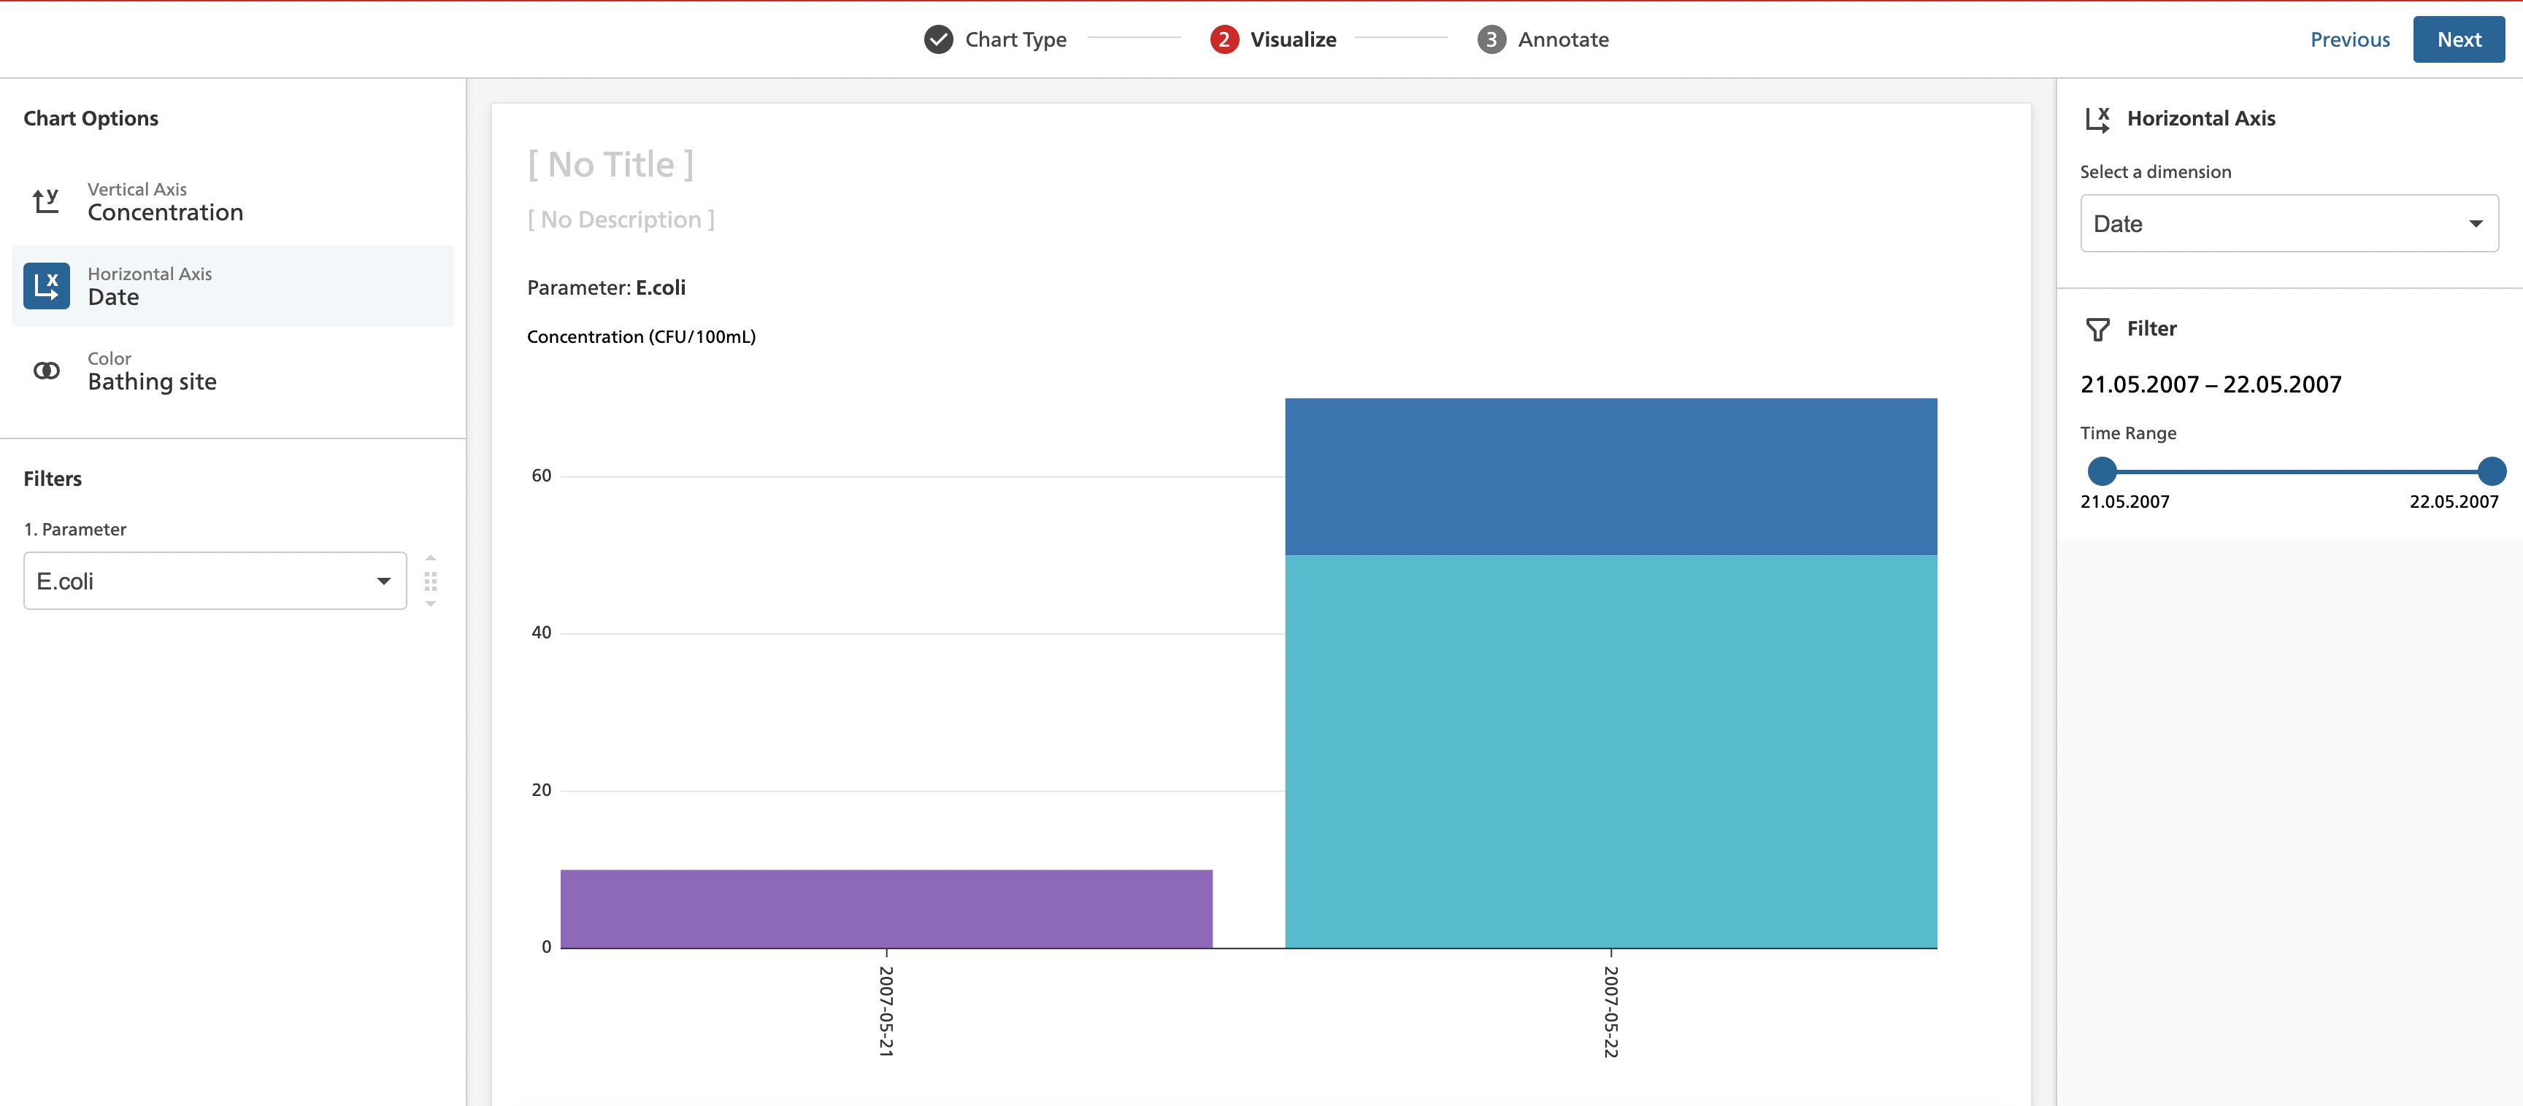The image size is (2523, 1106).
Task: Click the 'Filters' heading in left panel
Action: (x=52, y=479)
